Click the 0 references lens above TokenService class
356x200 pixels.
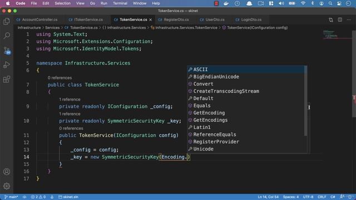60,78
